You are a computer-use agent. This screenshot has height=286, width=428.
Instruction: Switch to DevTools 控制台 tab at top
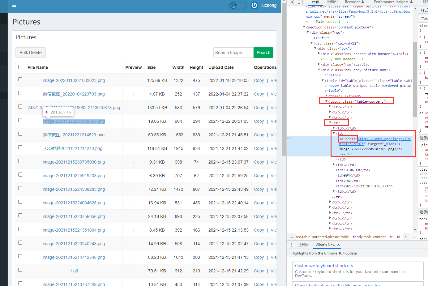click(332, 2)
